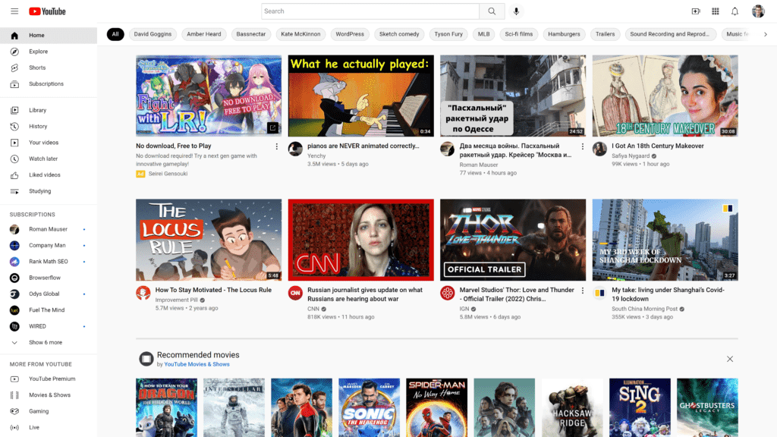Image resolution: width=777 pixels, height=437 pixels.
Task: Open Browserflow subscription channel
Action: pos(49,278)
